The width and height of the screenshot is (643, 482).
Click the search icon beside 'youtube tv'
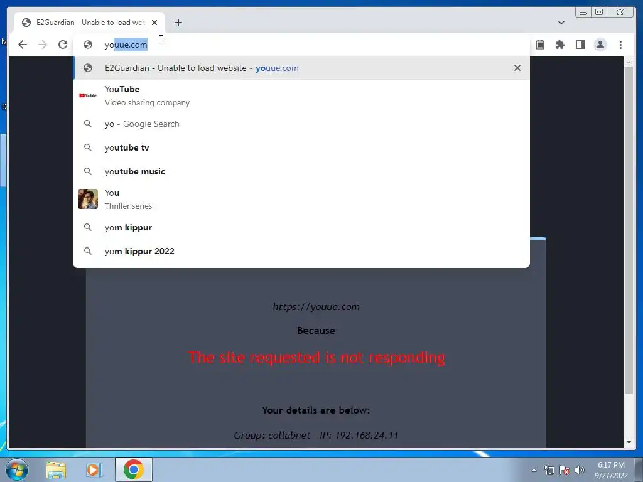pyautogui.click(x=88, y=147)
